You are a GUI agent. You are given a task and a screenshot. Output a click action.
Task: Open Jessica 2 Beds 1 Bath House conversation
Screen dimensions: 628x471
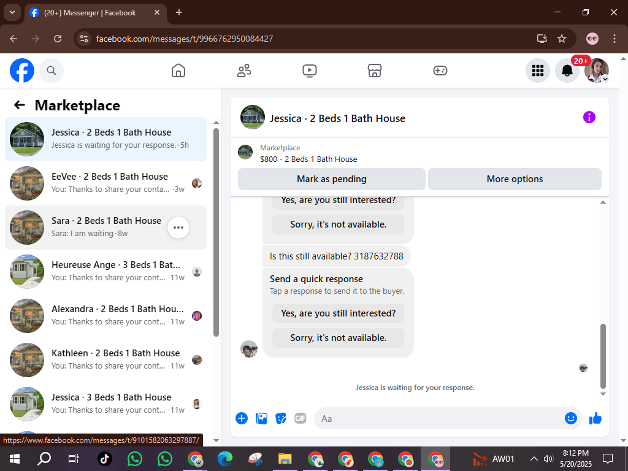105,139
